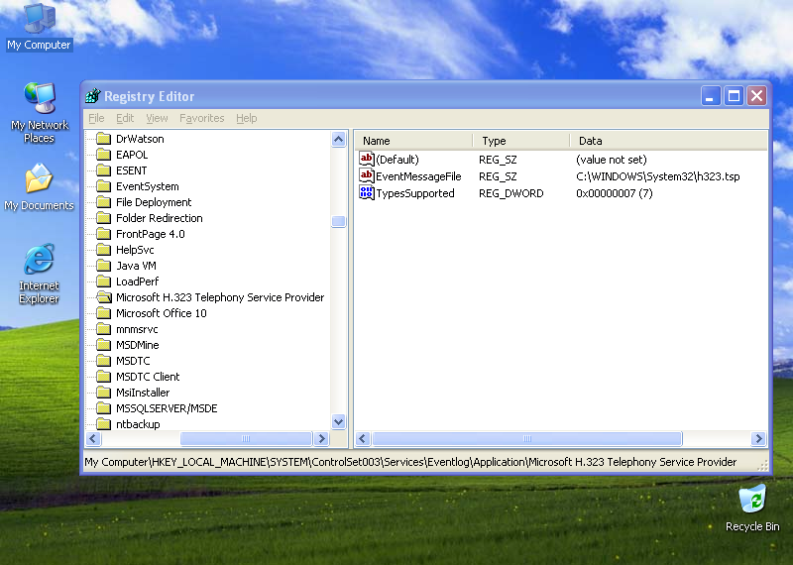Image resolution: width=793 pixels, height=565 pixels.
Task: Click the ntbackup folder icon
Action: [104, 424]
